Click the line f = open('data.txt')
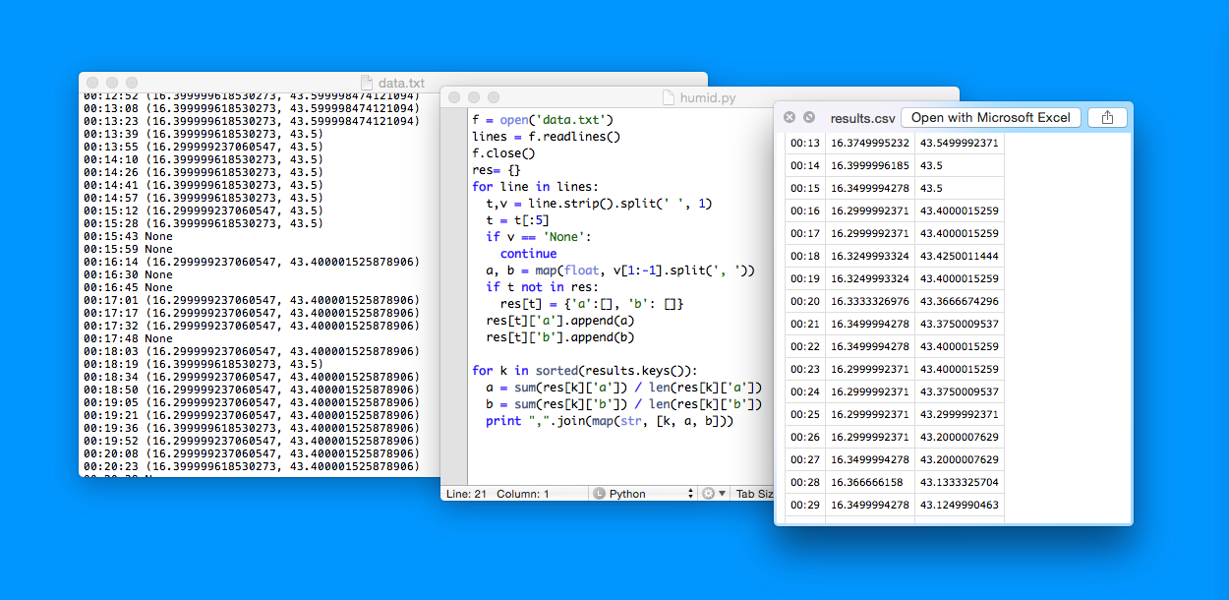The width and height of the screenshot is (1229, 600). click(543, 119)
